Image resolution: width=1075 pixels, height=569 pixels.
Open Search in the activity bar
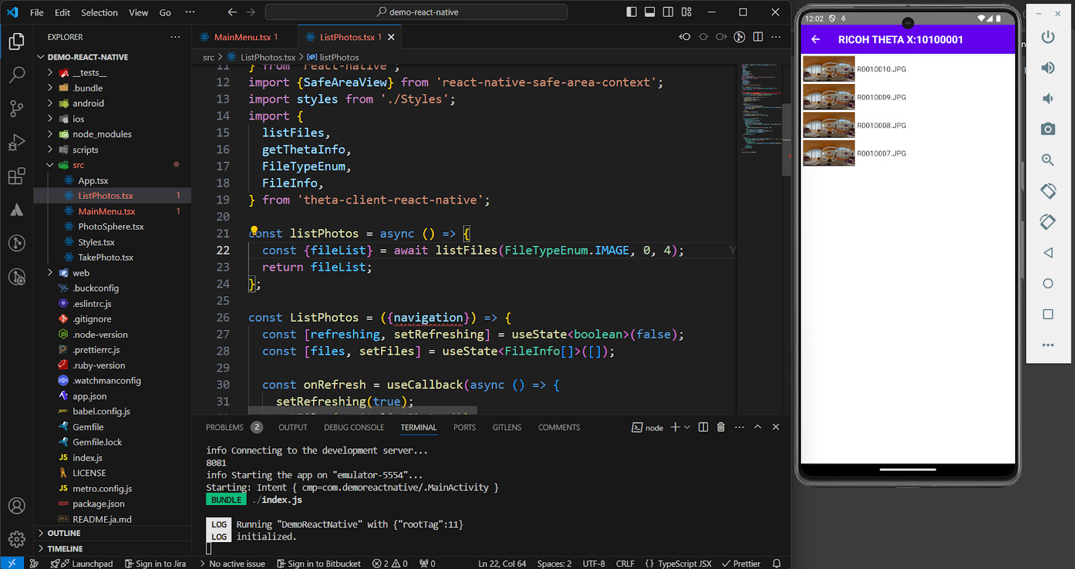[x=17, y=75]
